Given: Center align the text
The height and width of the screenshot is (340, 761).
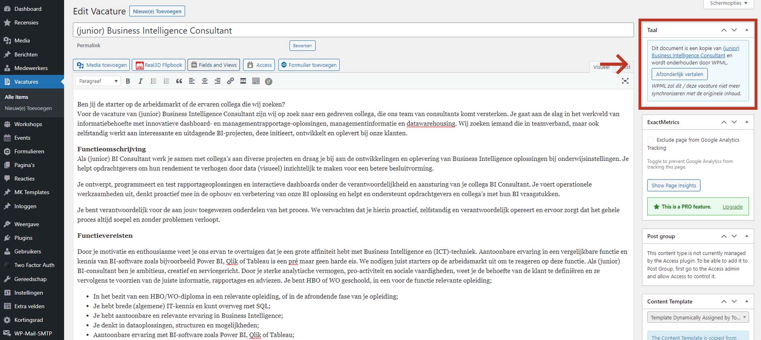Looking at the screenshot, I should (205, 81).
